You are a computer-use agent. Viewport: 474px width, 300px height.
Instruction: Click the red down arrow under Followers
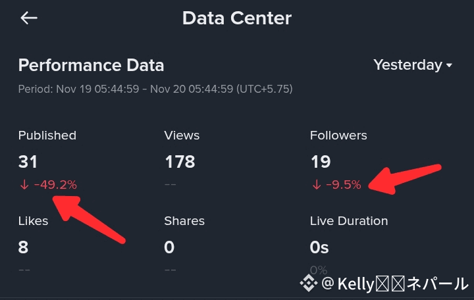click(316, 185)
